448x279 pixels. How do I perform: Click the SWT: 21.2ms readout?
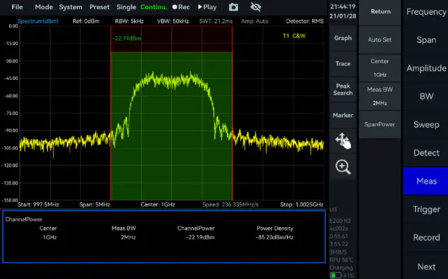[216, 21]
